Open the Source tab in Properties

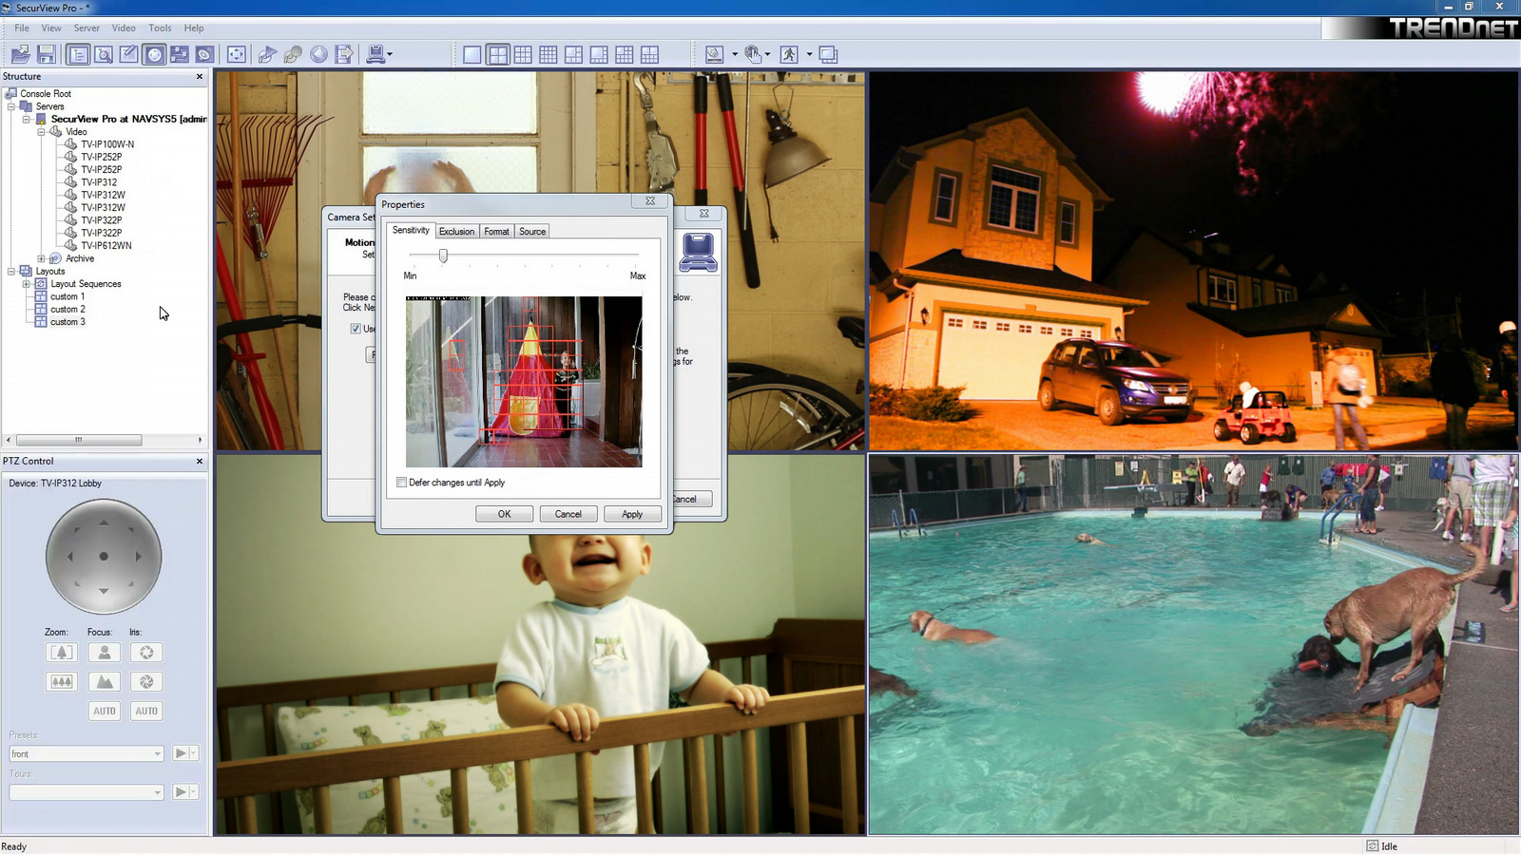point(532,232)
